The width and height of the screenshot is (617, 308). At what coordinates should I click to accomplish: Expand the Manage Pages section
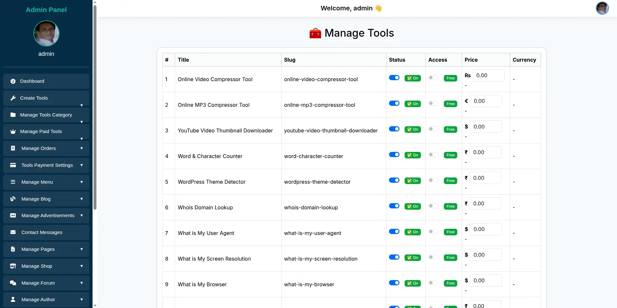coord(81,249)
